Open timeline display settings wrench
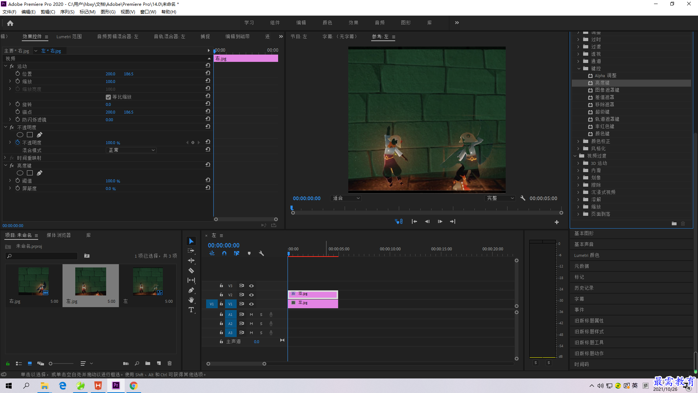 pyautogui.click(x=261, y=253)
